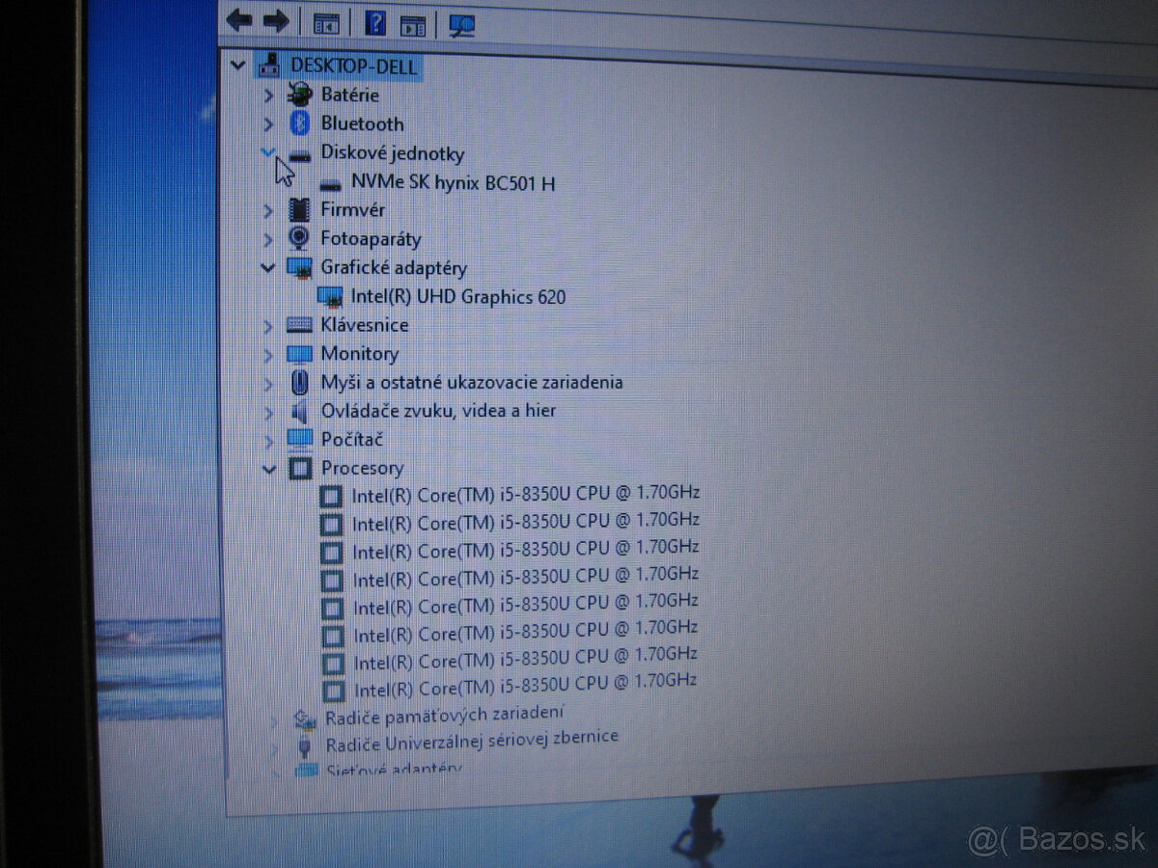1158x868 pixels.
Task: Expand the Monitory category
Action: pyautogui.click(x=269, y=354)
